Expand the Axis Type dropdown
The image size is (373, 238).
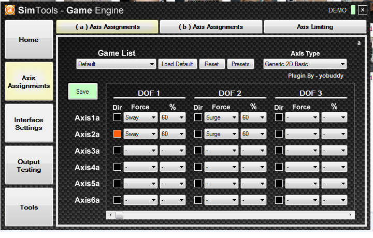pos(305,64)
